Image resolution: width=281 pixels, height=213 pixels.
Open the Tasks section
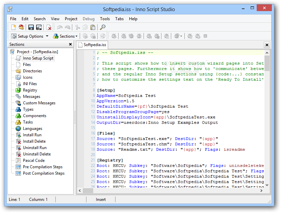(28, 122)
